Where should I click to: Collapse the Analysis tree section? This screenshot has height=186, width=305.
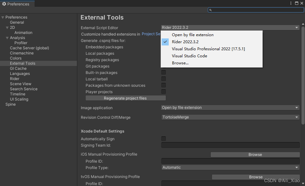[7, 38]
